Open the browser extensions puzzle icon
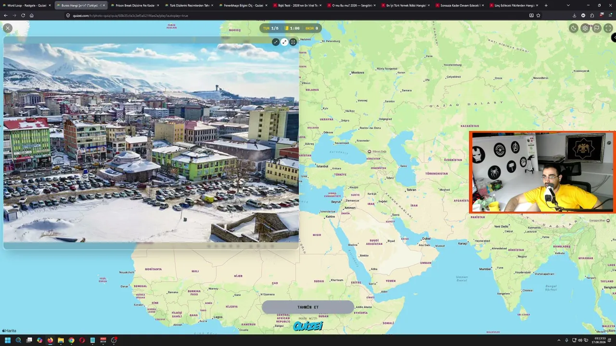The image size is (616, 346). 592,15
